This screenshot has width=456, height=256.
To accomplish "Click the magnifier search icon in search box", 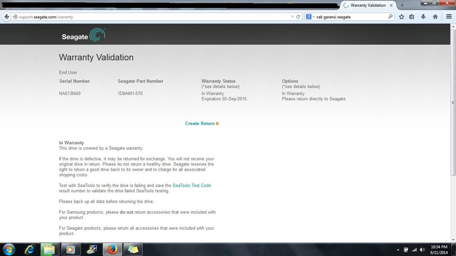I will [x=390, y=17].
